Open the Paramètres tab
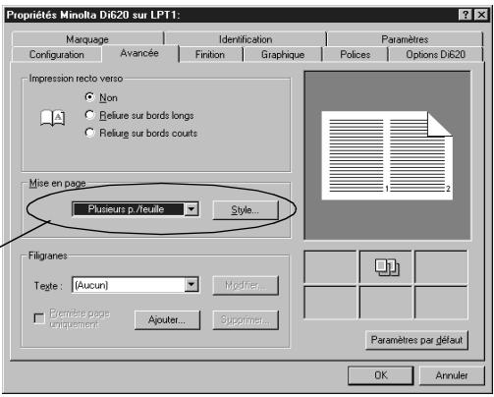The height and width of the screenshot is (397, 494). pos(405,39)
